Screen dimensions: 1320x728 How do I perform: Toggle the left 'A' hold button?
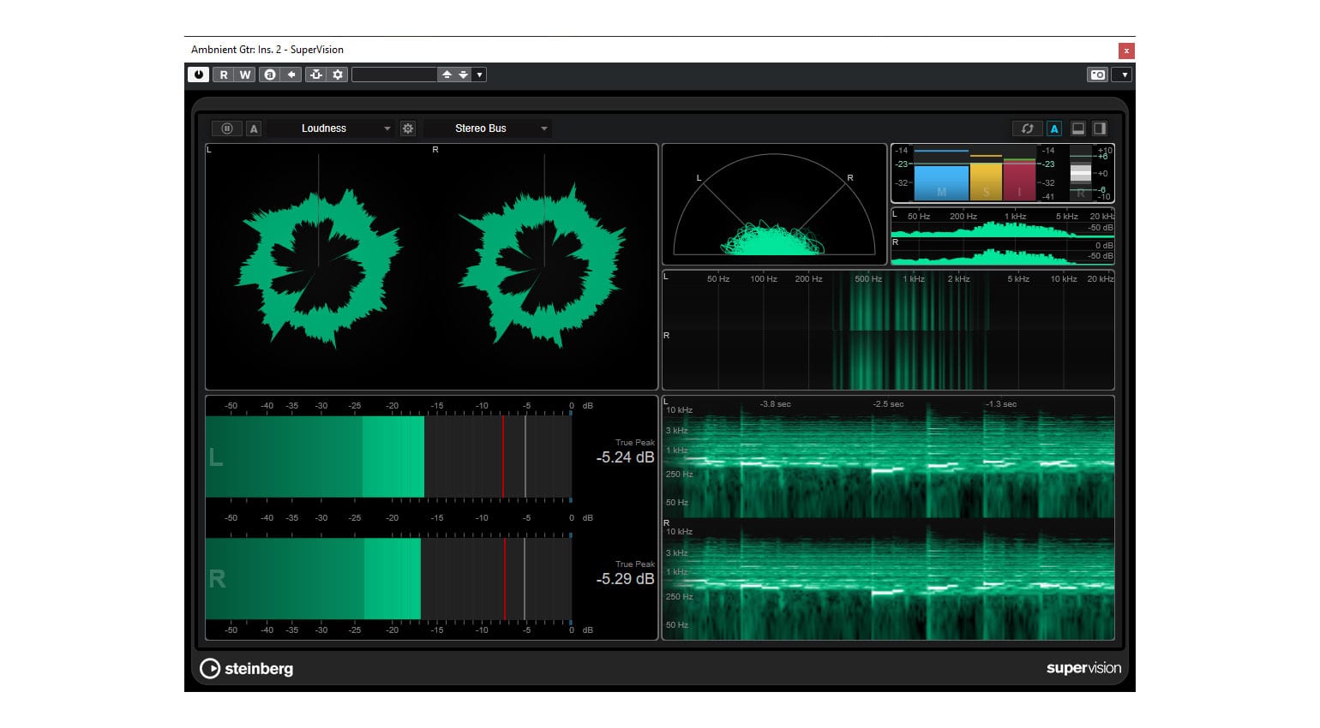[x=254, y=128]
